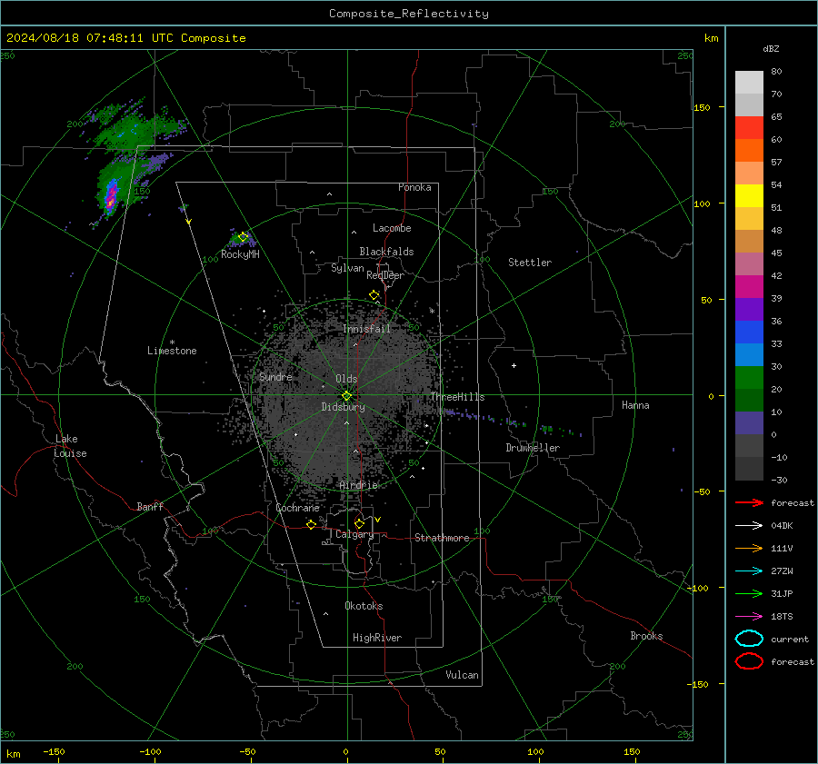Click the yellow diamond marker above Calgary
Screen dimensions: 818x764
pos(359,523)
